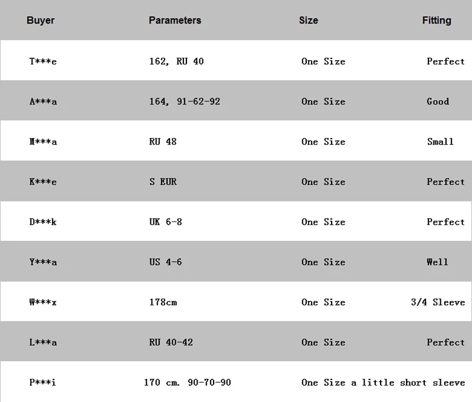The image size is (472, 402).
Task: Select buyer name T***e
Action: (x=42, y=61)
